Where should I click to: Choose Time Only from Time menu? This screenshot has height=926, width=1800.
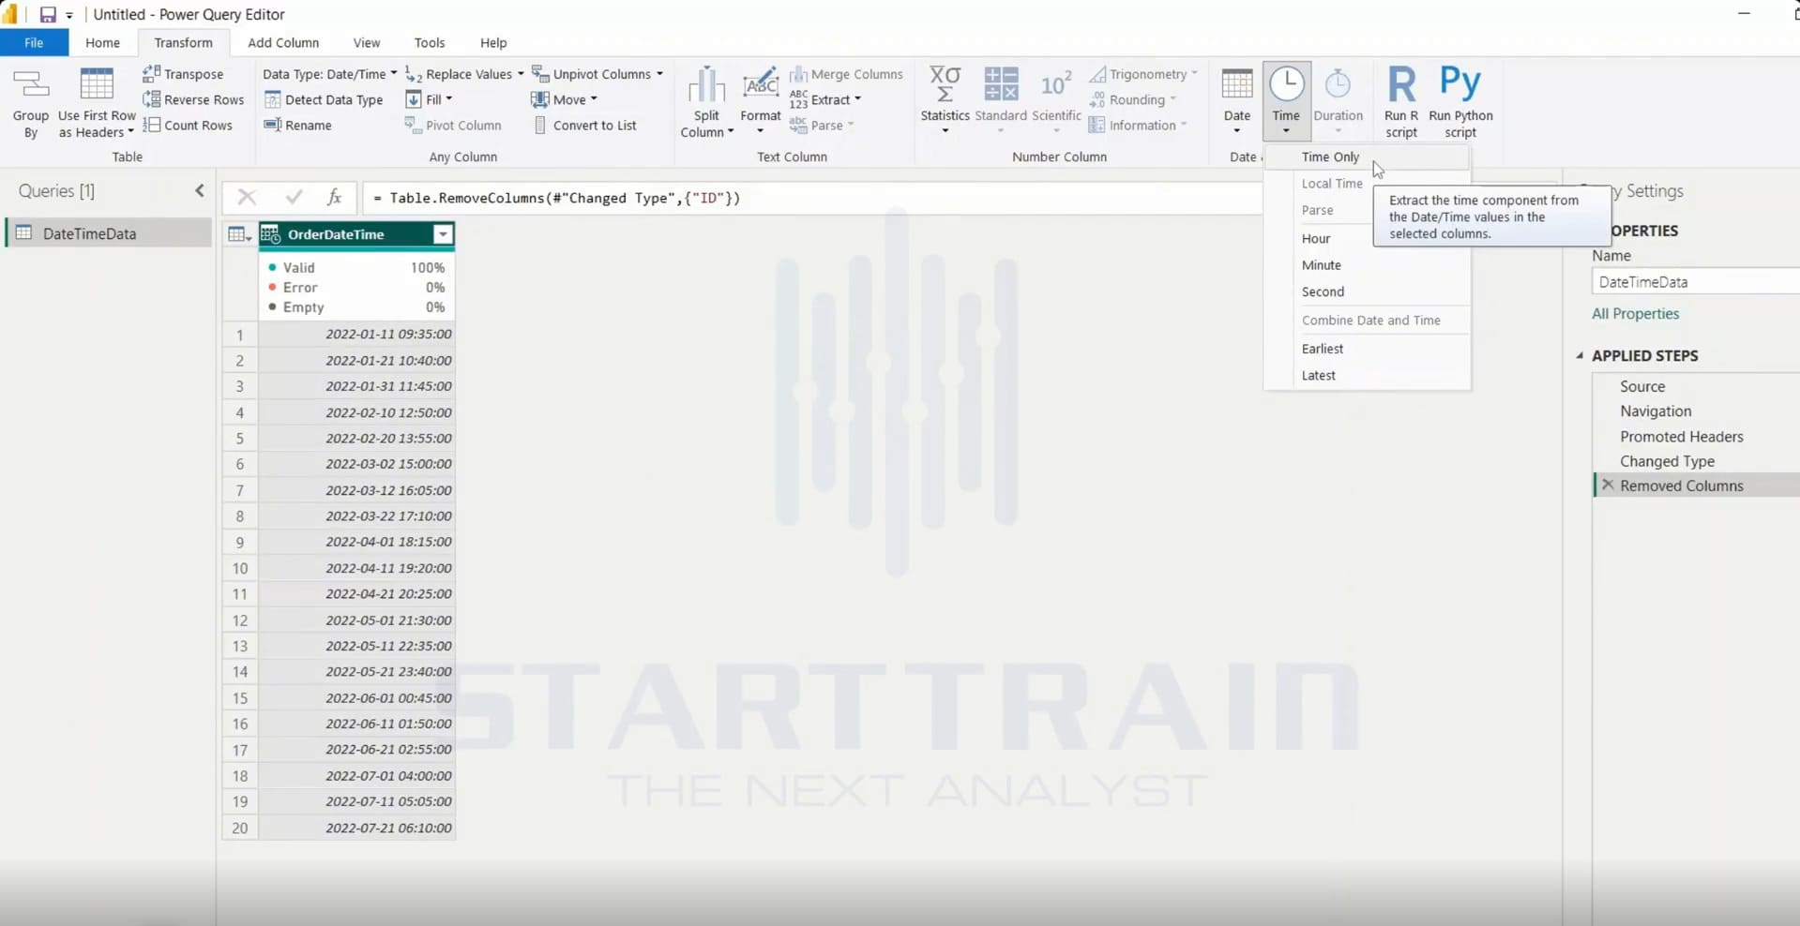[1330, 157]
